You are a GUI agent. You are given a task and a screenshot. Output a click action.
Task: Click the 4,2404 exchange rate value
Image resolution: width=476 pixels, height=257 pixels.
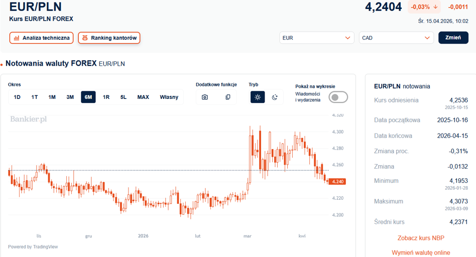tap(384, 7)
